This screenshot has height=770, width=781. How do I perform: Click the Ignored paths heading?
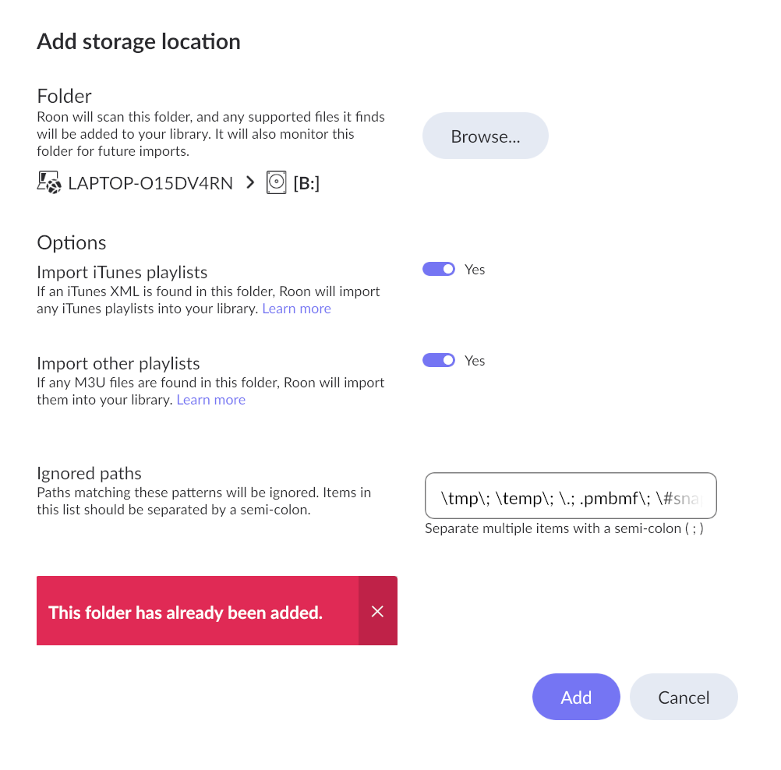tap(89, 473)
